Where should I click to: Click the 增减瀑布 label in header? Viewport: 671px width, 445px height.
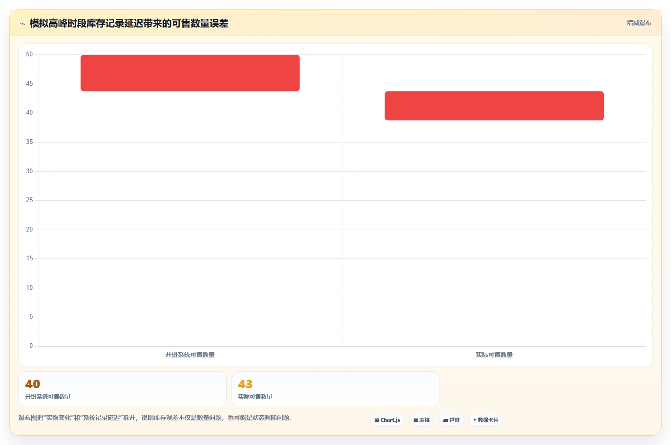[x=639, y=23]
